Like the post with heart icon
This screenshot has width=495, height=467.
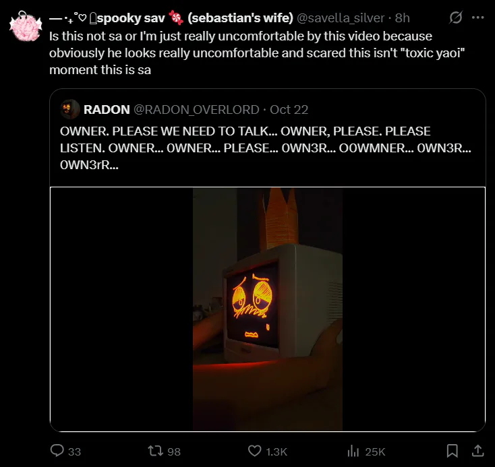point(254,451)
